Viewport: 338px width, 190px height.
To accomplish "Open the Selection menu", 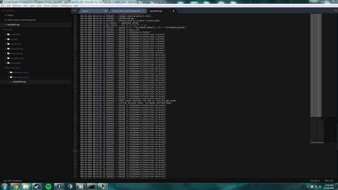I will 17,6.
